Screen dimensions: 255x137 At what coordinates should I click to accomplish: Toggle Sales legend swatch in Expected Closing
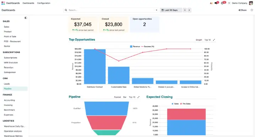pyautogui.click(x=173, y=104)
